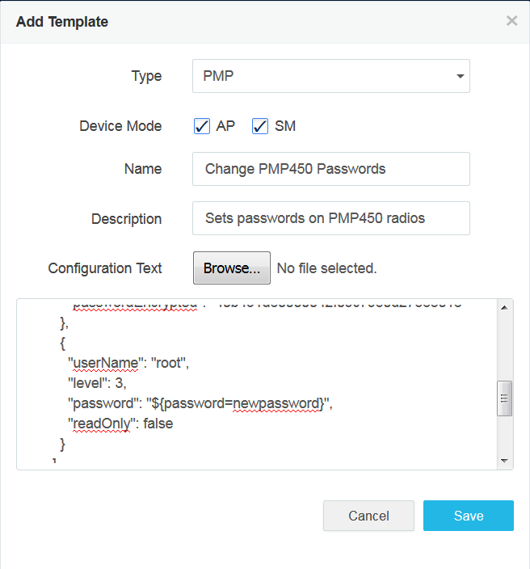The width and height of the screenshot is (530, 569).
Task: Click the No file selected text
Action: (x=326, y=268)
